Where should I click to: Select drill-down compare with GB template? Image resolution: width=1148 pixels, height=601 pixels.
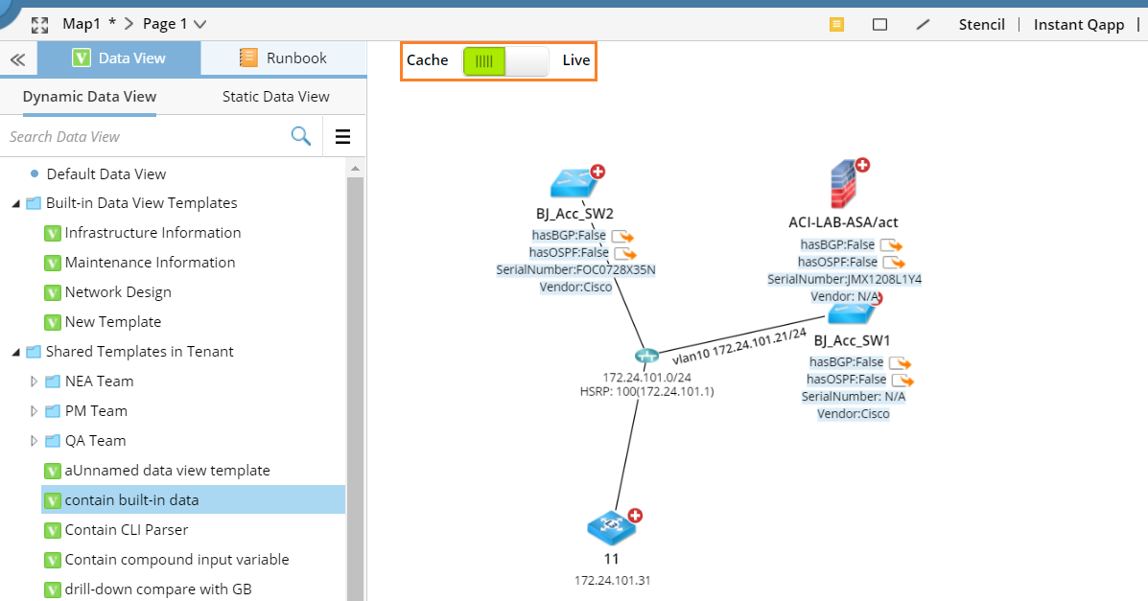pyautogui.click(x=158, y=590)
